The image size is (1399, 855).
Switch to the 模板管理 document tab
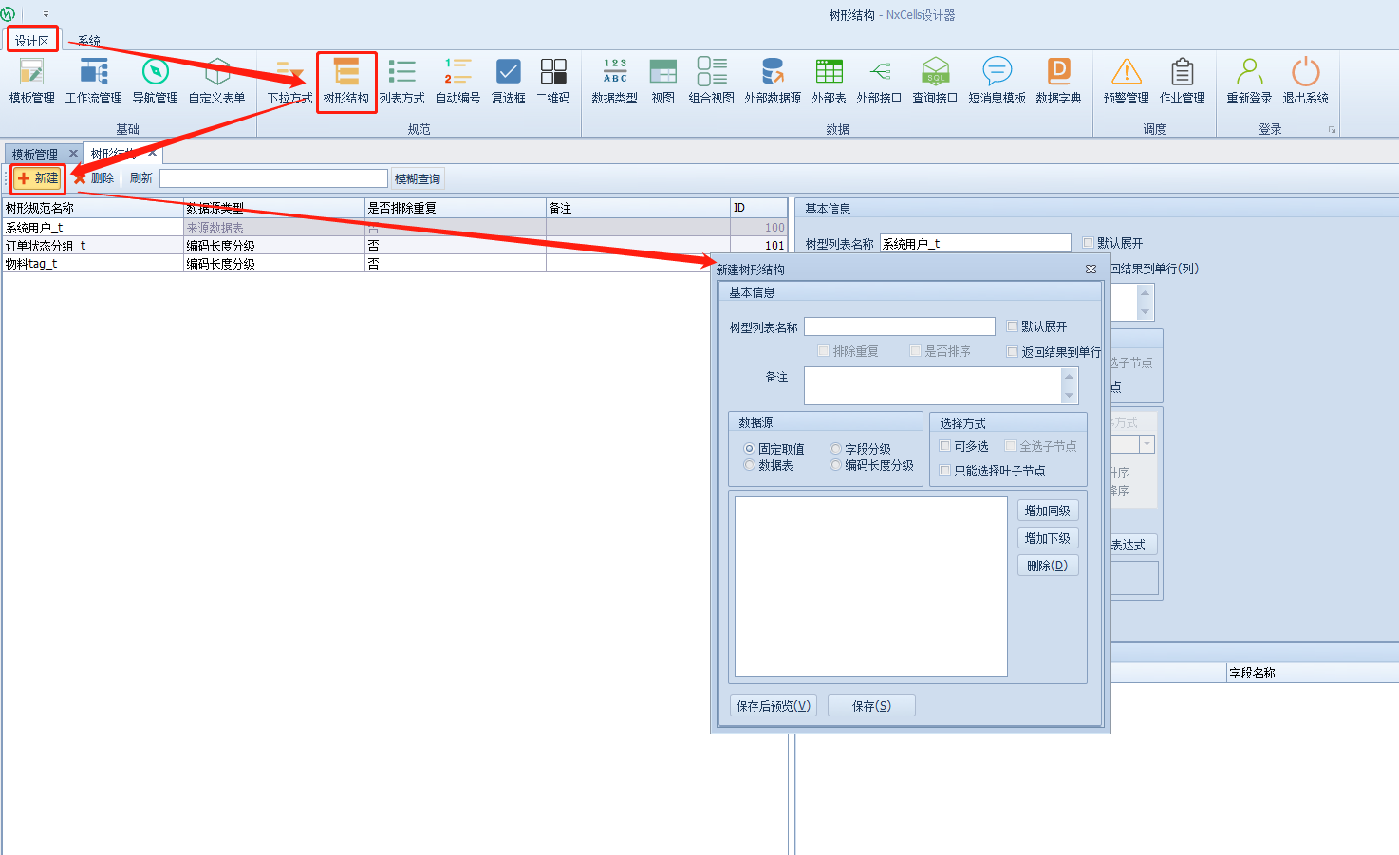[x=35, y=154]
